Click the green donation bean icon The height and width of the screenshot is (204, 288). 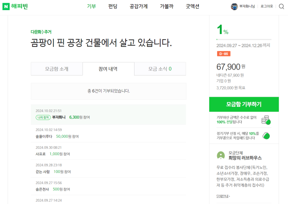pos(266,135)
